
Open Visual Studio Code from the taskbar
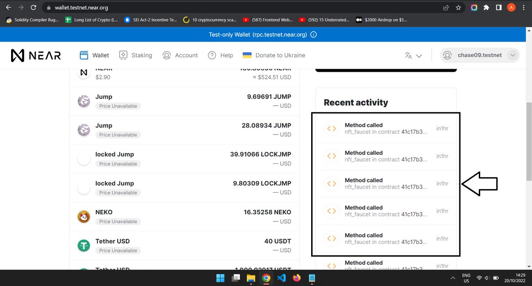pyautogui.click(x=281, y=278)
